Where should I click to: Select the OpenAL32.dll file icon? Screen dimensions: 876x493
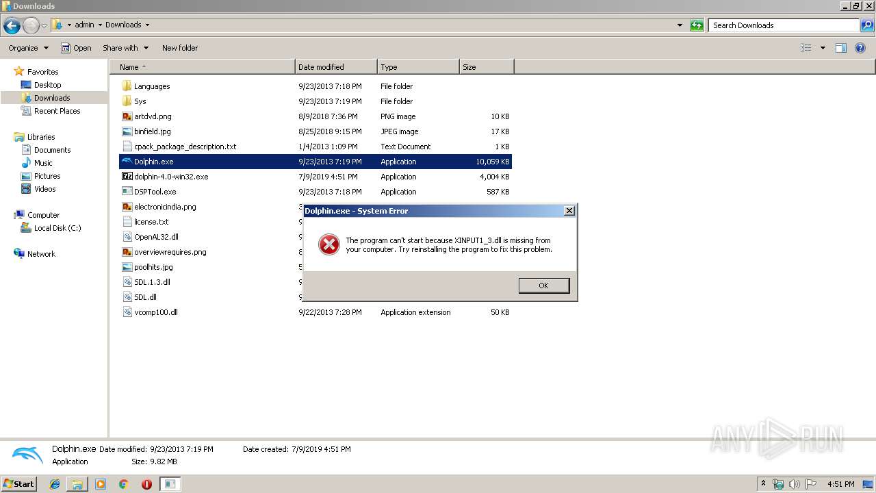[x=127, y=237]
